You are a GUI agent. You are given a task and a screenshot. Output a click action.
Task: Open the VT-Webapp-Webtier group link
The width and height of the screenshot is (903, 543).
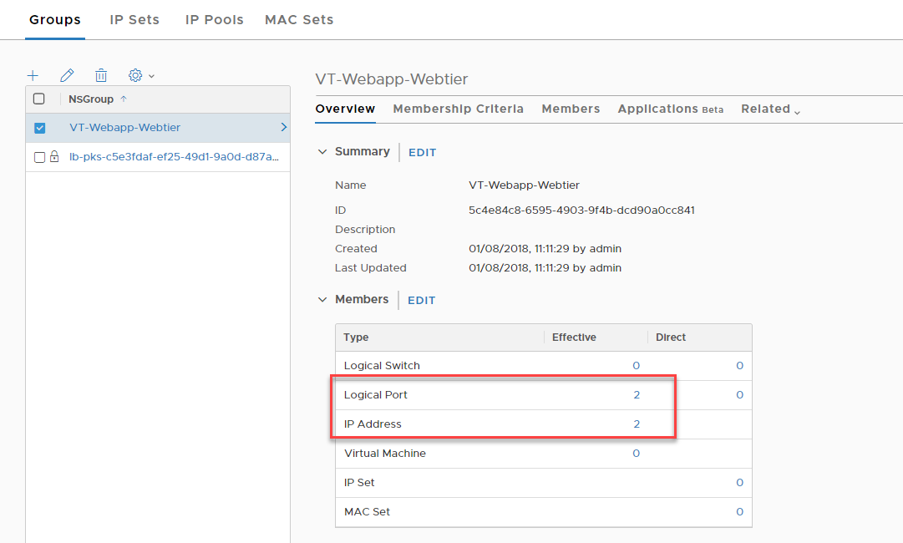(x=125, y=127)
